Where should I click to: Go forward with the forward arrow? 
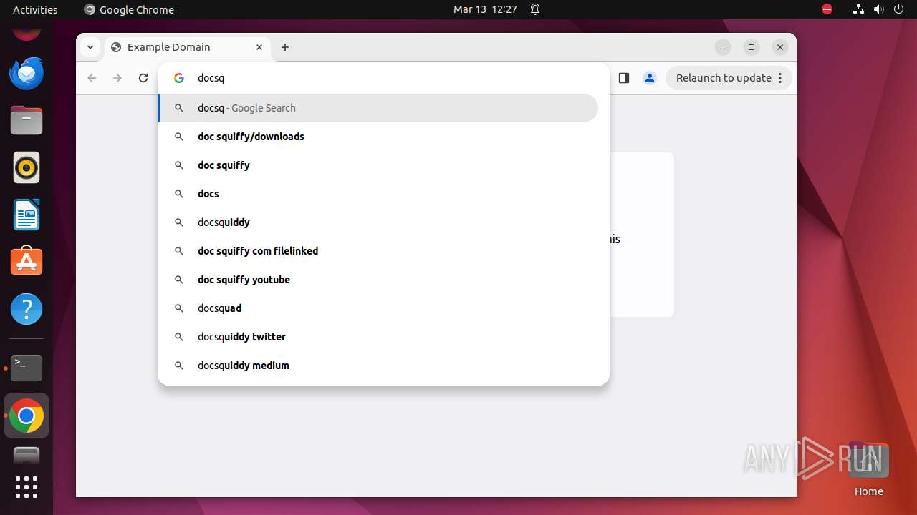(x=117, y=78)
